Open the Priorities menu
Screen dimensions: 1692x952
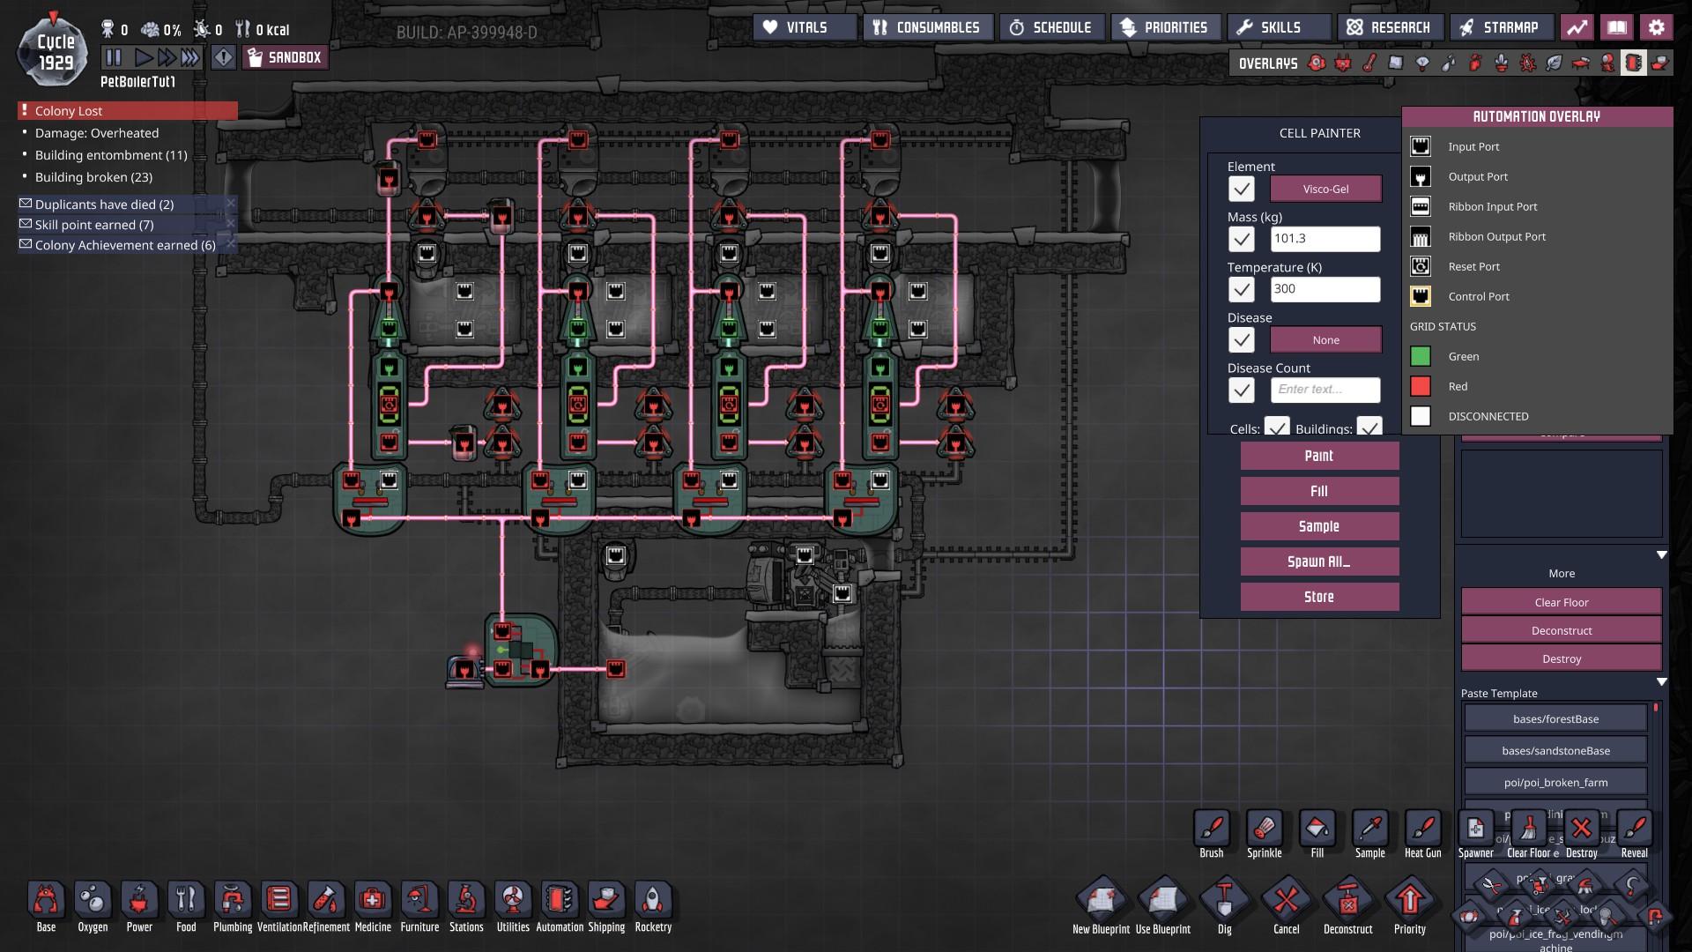pos(1165,27)
